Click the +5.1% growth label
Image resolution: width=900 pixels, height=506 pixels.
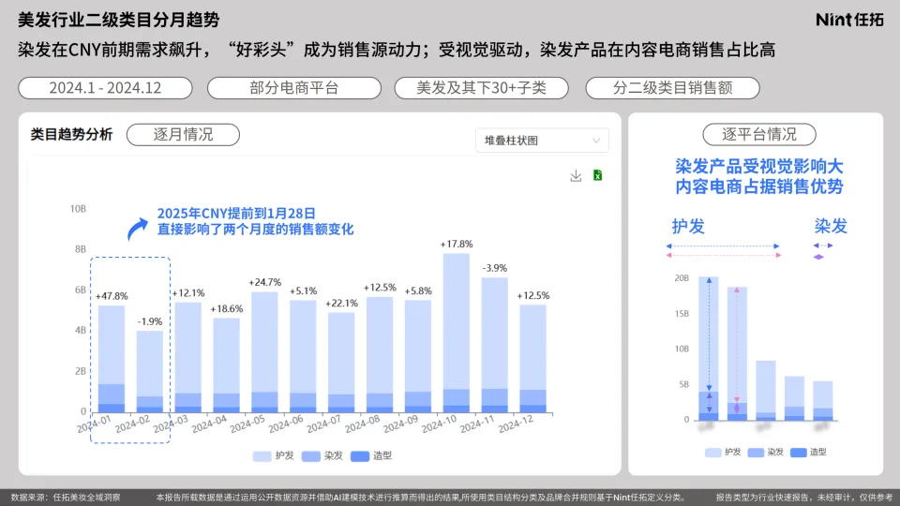coord(303,290)
